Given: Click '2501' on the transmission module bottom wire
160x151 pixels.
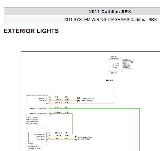Looking at the screenshot, I should tap(67, 138).
